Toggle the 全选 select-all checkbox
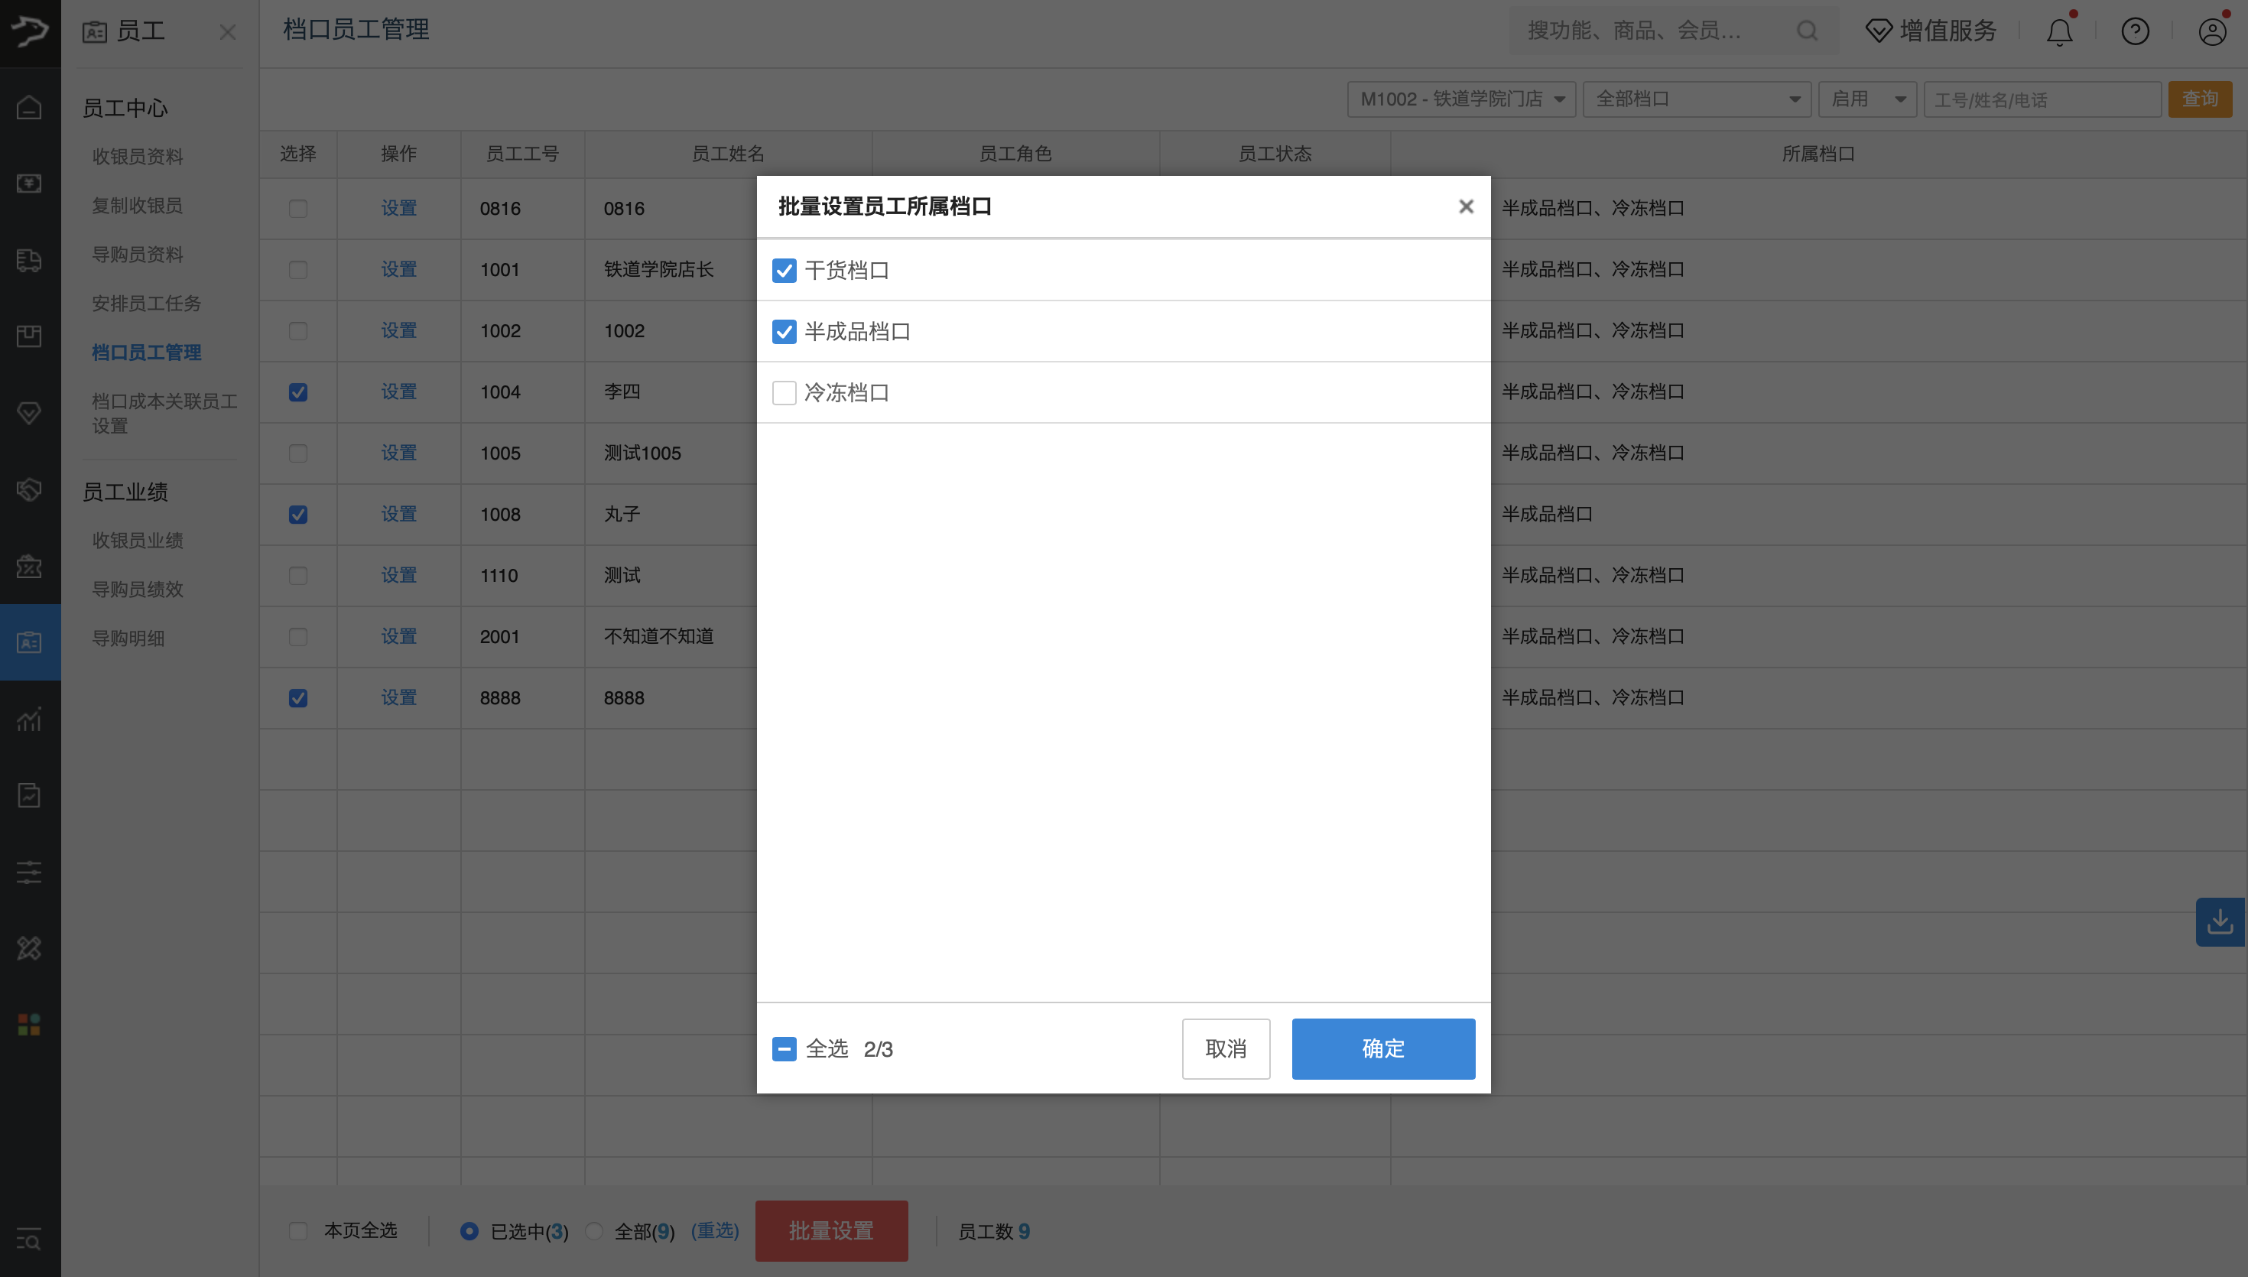The image size is (2248, 1277). 784,1048
